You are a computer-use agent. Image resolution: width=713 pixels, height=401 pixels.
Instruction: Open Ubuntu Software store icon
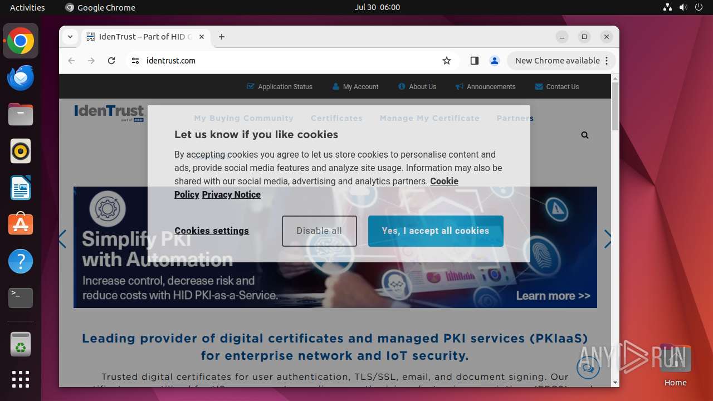21,224
